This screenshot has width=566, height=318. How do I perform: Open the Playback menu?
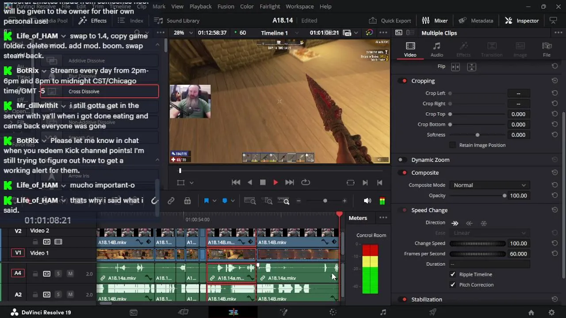point(200,7)
